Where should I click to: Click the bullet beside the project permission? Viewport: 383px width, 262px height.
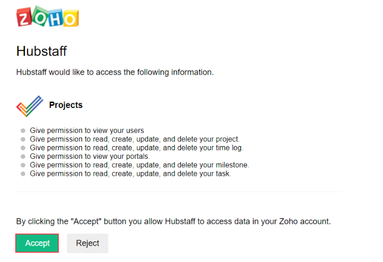[23, 139]
